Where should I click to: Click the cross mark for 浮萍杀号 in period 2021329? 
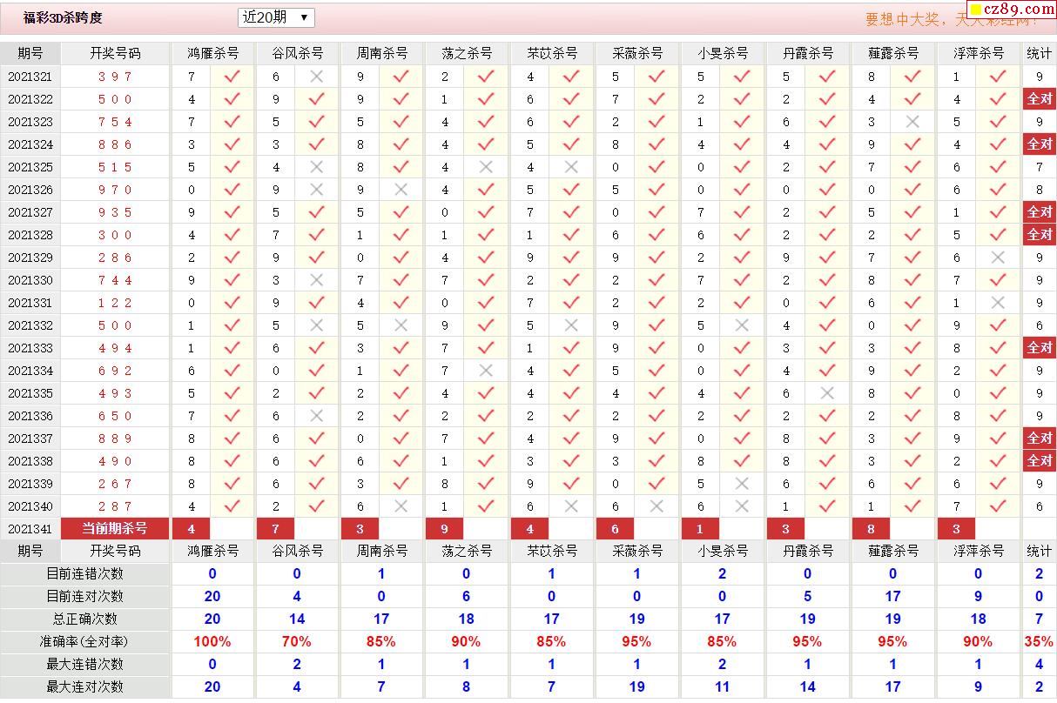[998, 258]
